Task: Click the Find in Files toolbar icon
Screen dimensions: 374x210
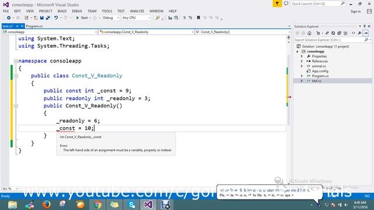Action: [x=157, y=18]
